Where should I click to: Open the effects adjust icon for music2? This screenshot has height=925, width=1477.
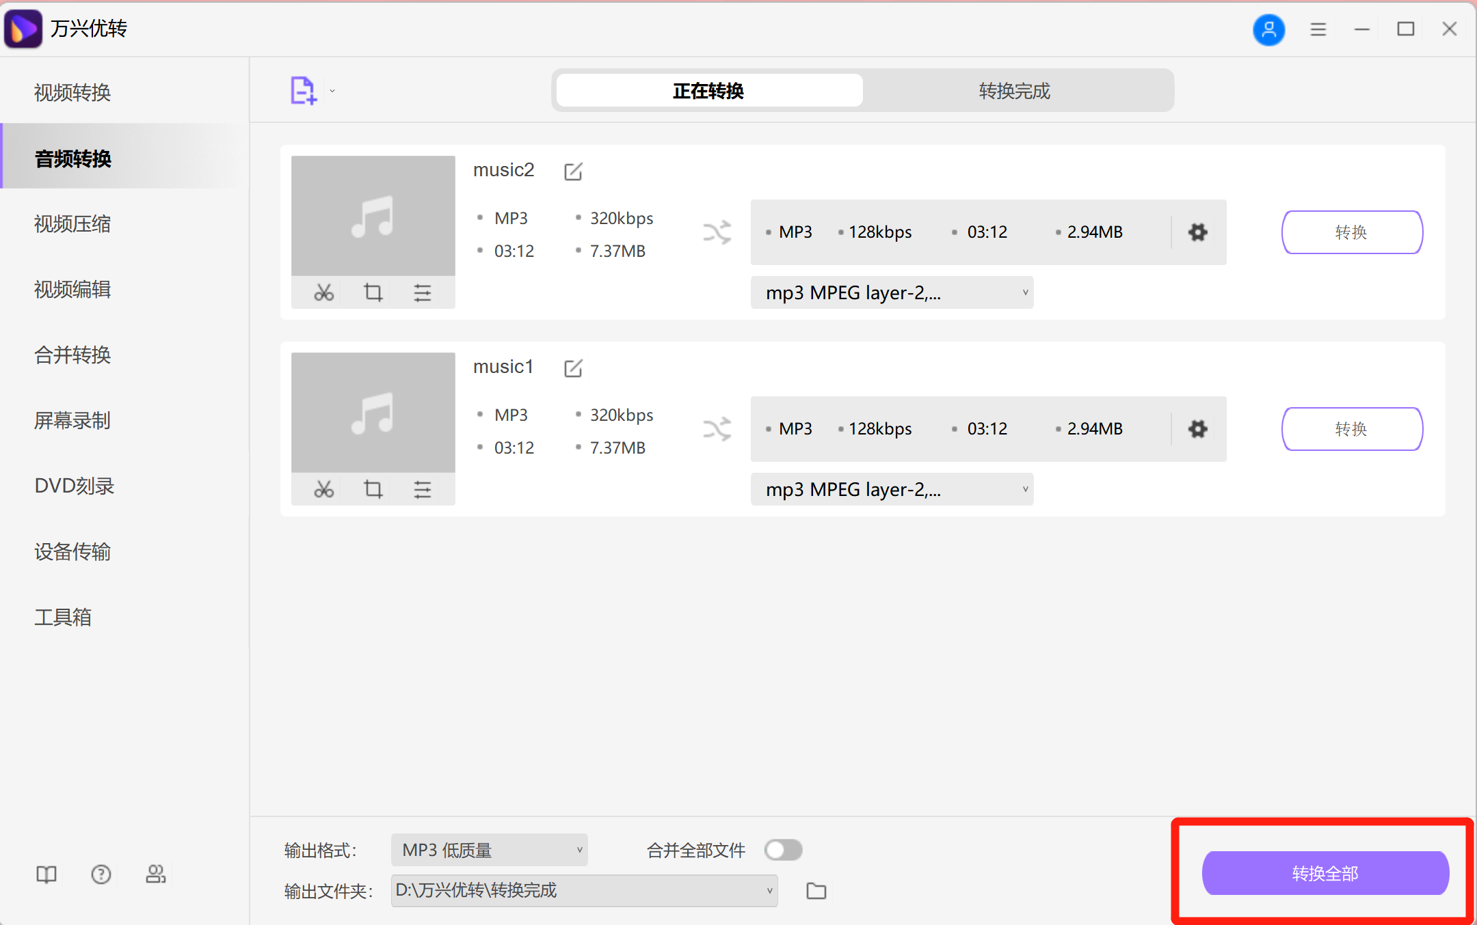[422, 293]
